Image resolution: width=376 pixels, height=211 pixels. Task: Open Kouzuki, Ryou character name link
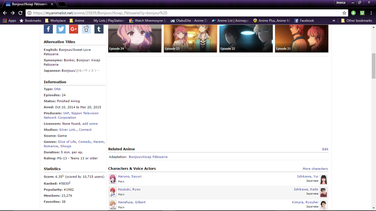[129, 189]
